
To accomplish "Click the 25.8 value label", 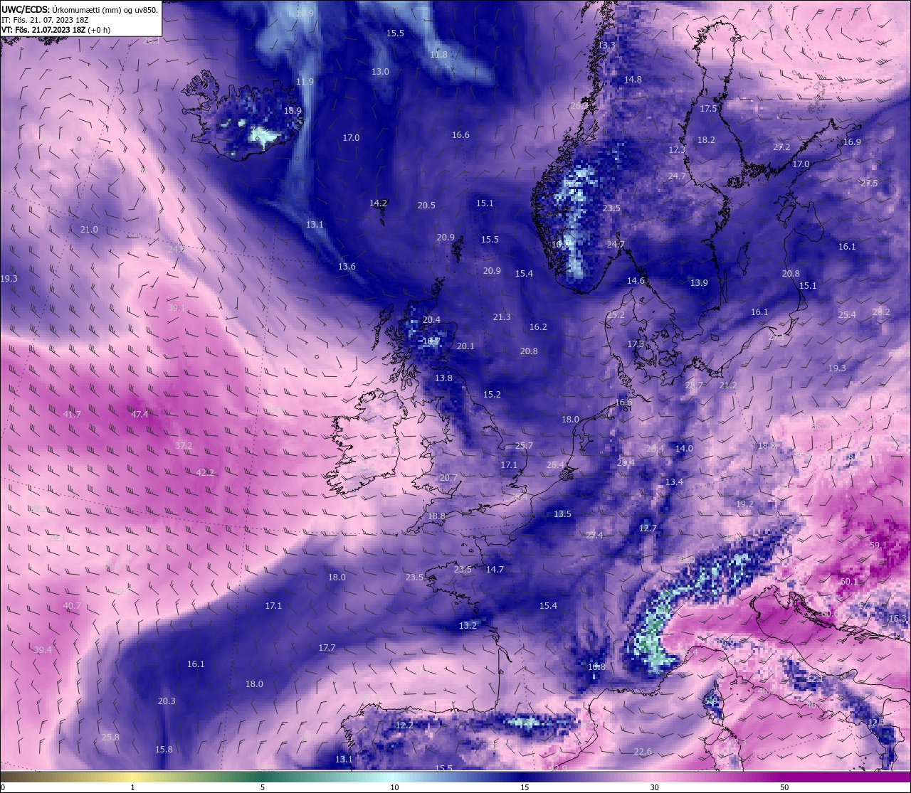I will (110, 738).
